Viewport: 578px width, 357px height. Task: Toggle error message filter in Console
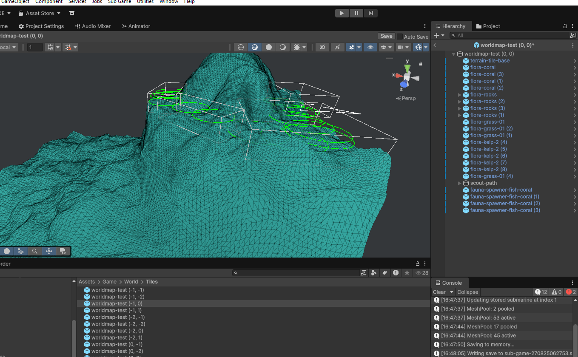click(x=570, y=292)
